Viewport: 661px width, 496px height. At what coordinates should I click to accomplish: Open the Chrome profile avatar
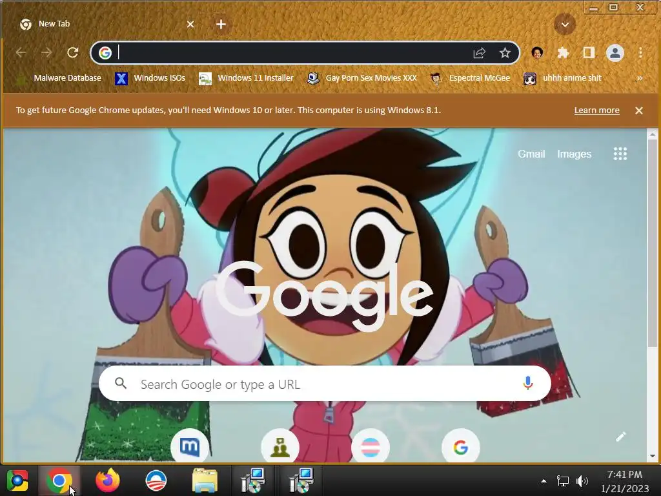point(615,53)
